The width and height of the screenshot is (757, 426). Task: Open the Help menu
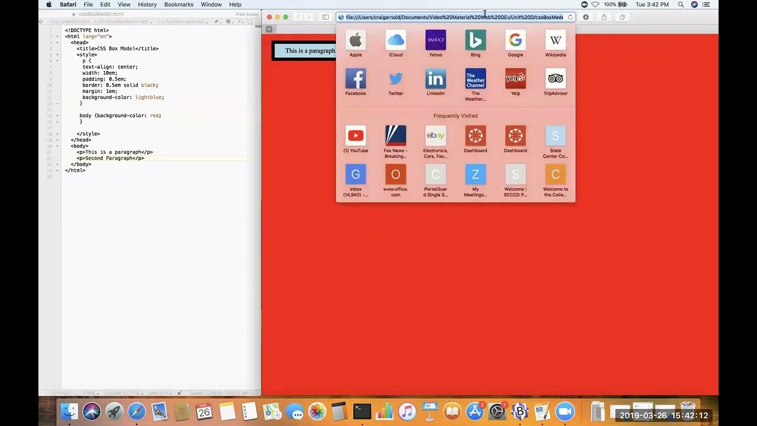coord(235,4)
